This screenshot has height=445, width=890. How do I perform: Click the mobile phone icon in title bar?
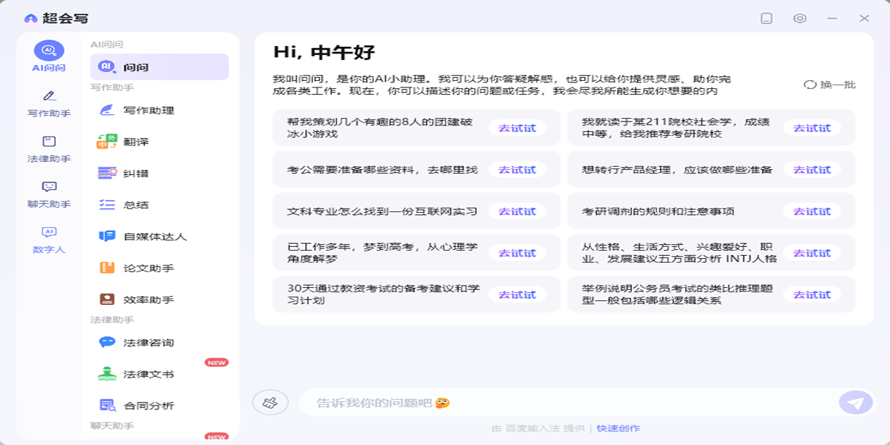click(x=767, y=19)
